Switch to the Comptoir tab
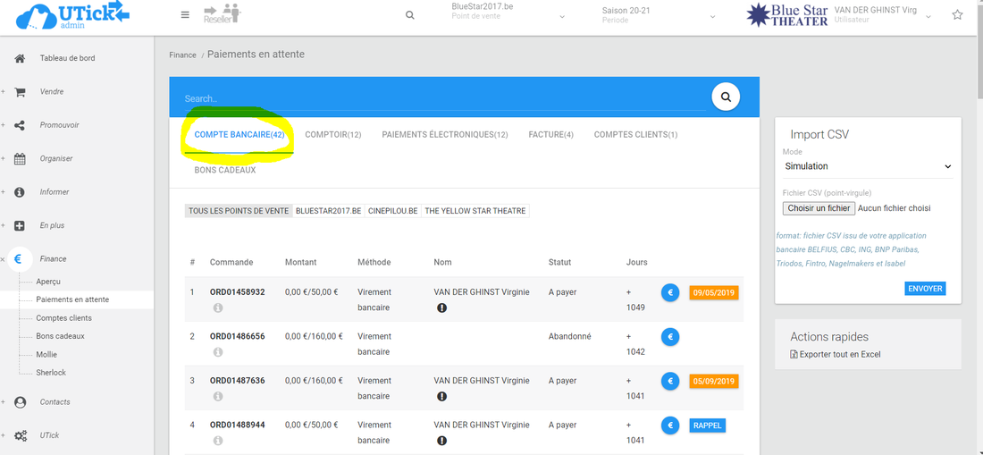The image size is (983, 455). [332, 135]
